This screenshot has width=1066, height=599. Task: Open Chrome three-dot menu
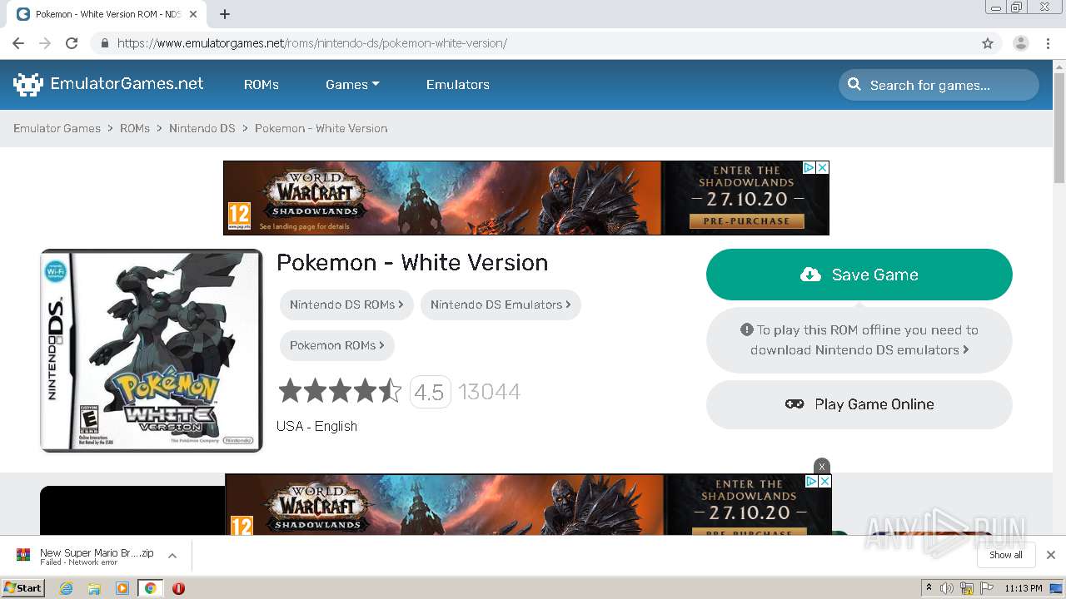[x=1049, y=43]
